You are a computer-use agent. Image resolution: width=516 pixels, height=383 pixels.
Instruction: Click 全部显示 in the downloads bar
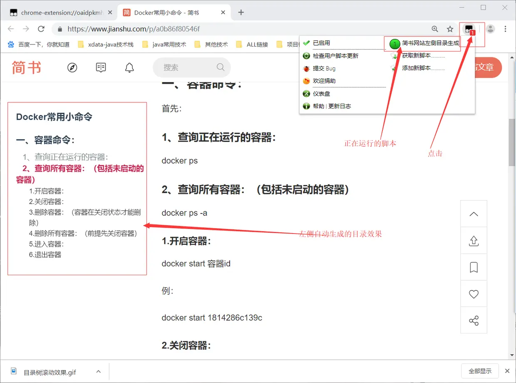480,371
